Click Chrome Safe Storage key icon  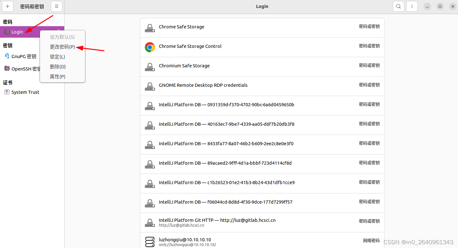point(150,28)
